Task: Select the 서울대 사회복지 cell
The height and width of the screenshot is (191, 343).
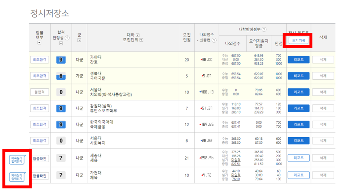Action: (133, 140)
